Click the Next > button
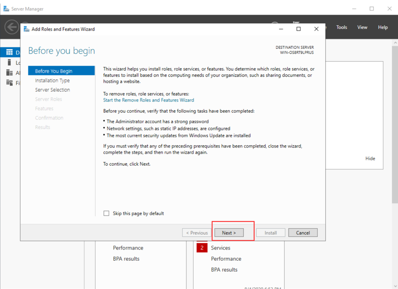 229,233
